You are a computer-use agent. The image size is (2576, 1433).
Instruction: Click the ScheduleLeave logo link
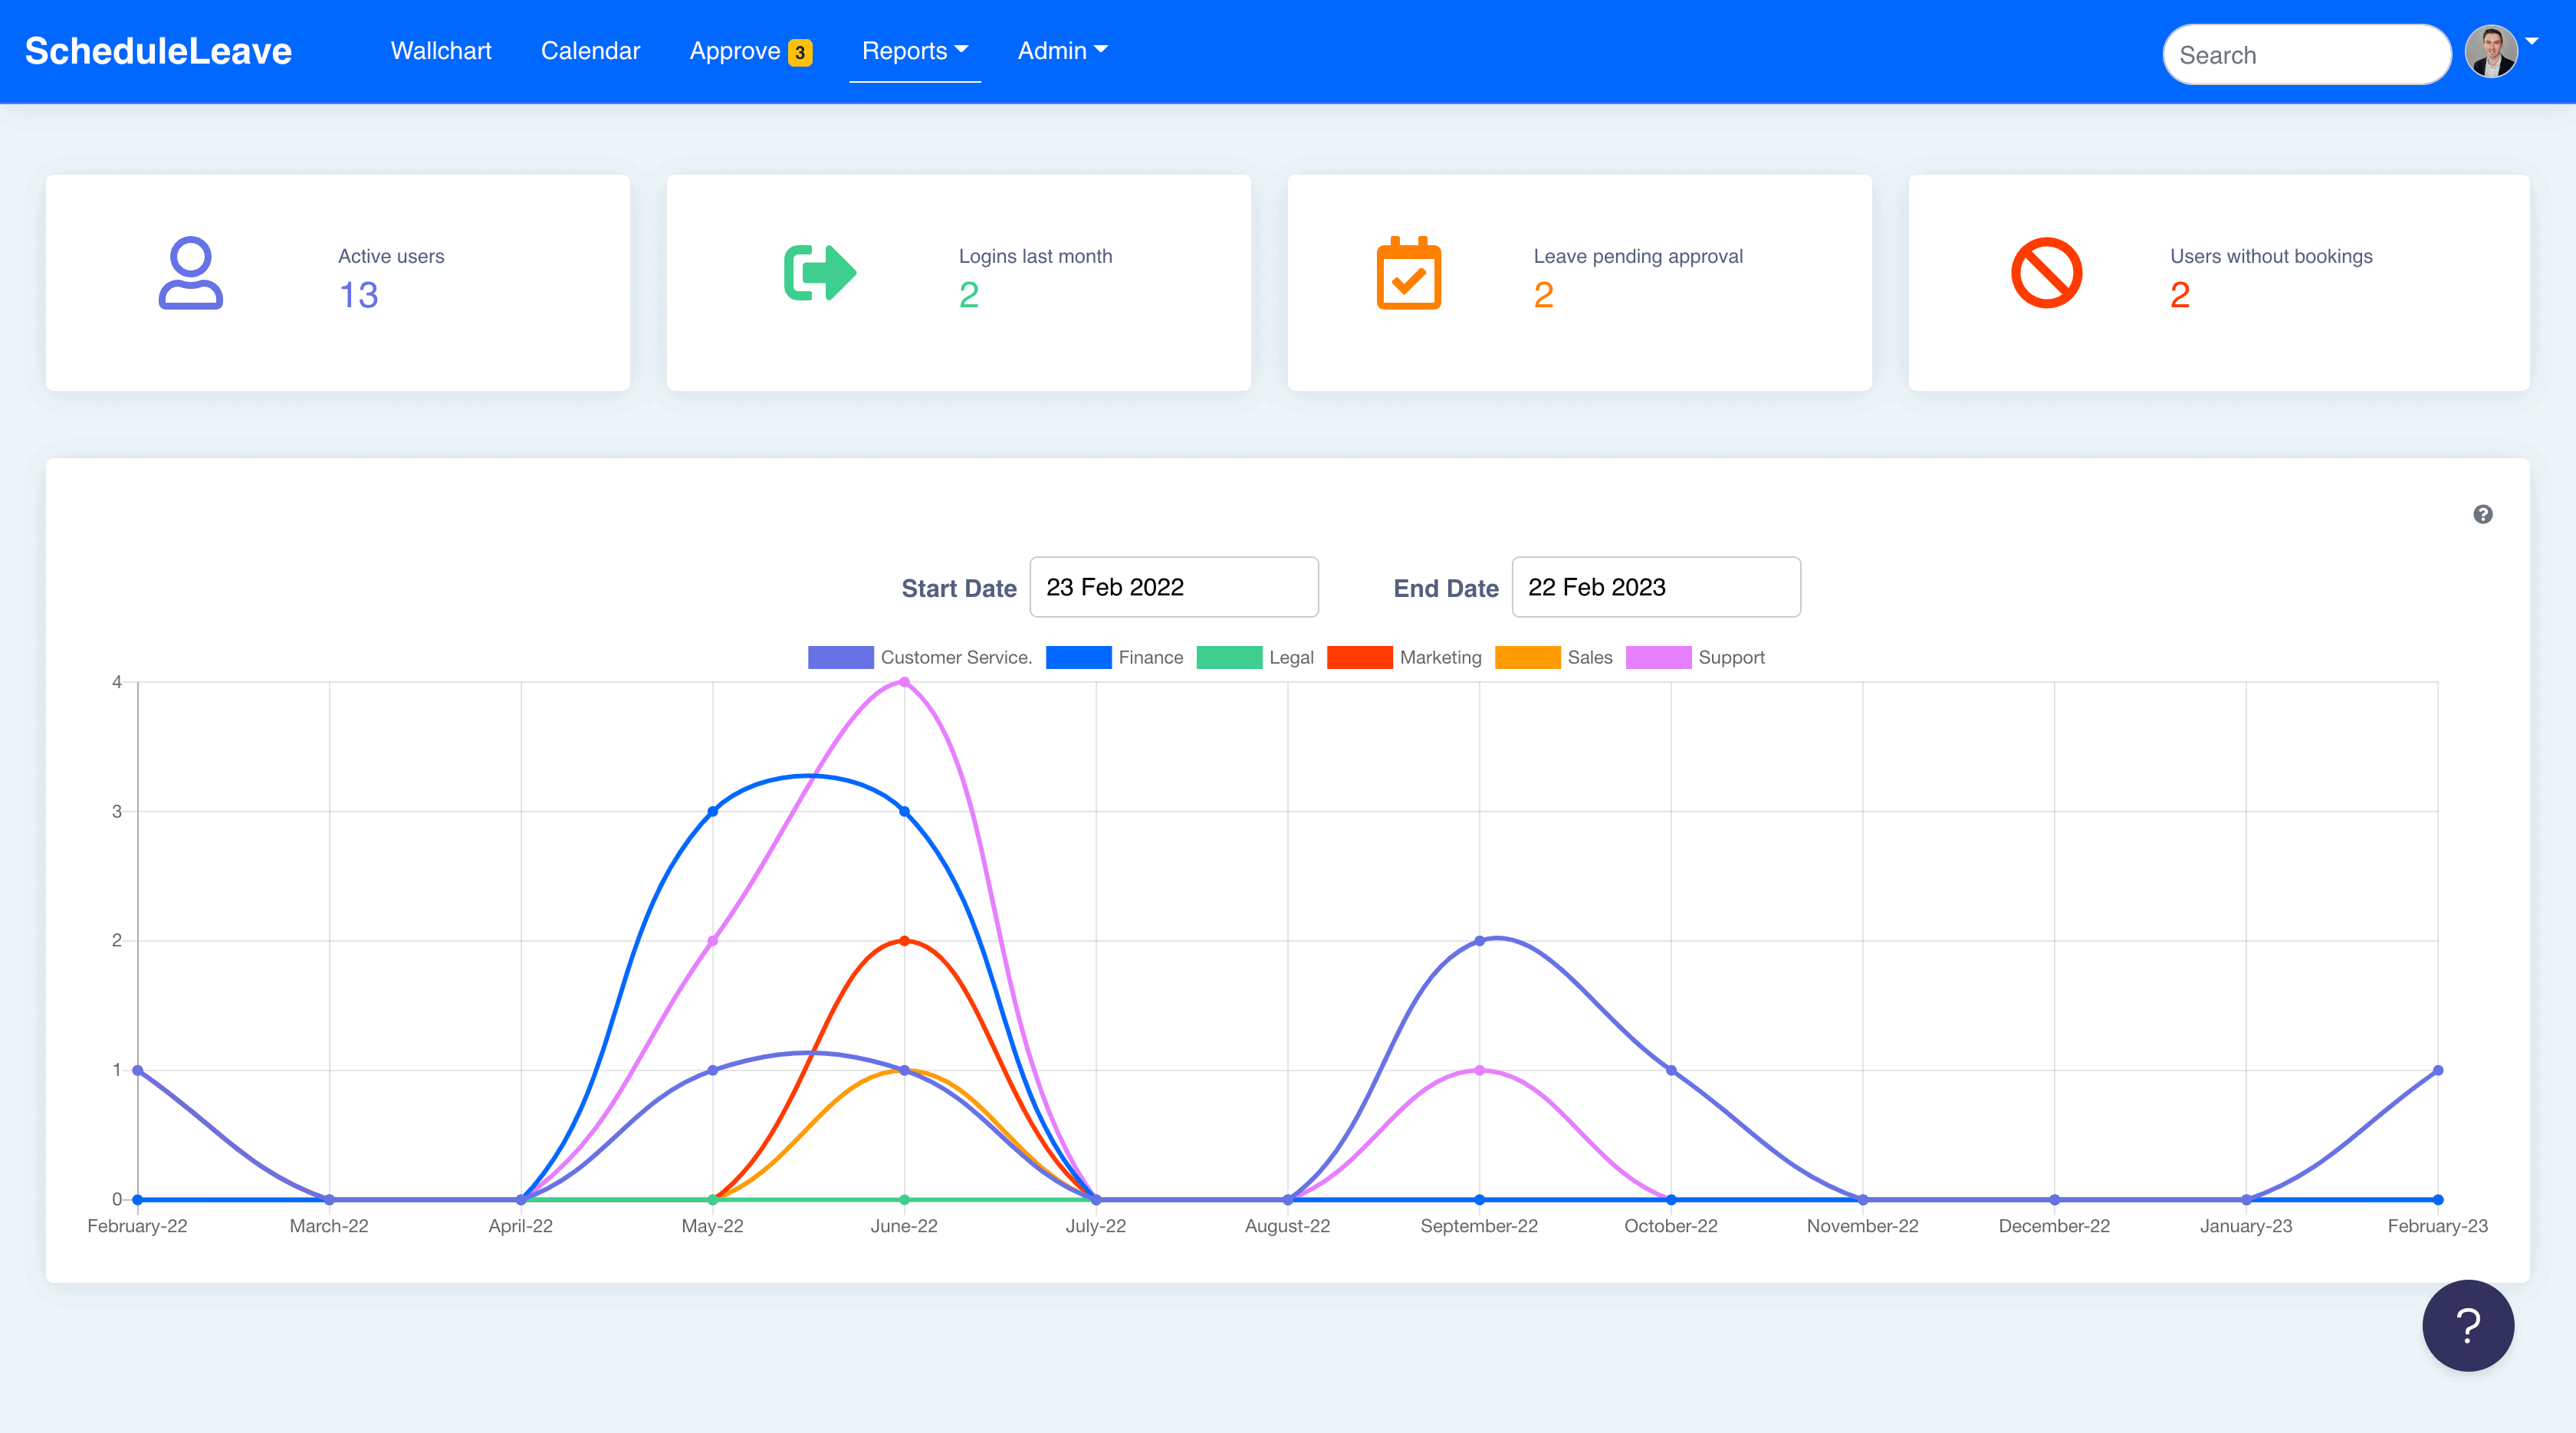pyautogui.click(x=158, y=51)
